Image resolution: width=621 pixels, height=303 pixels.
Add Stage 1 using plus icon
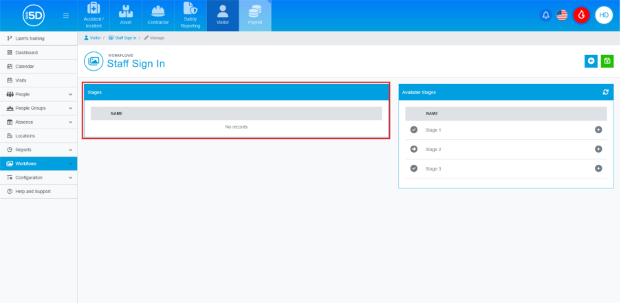coord(598,130)
